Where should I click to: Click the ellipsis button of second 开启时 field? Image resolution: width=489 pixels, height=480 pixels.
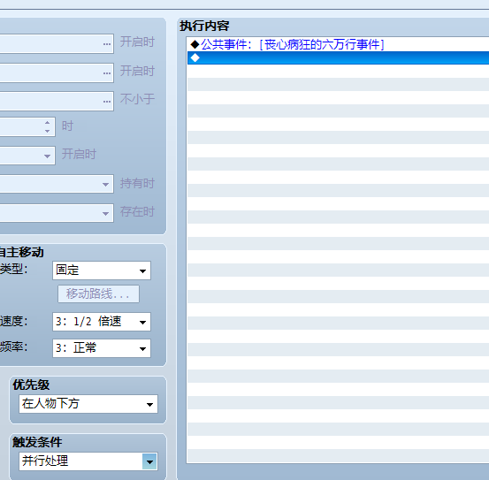107,73
